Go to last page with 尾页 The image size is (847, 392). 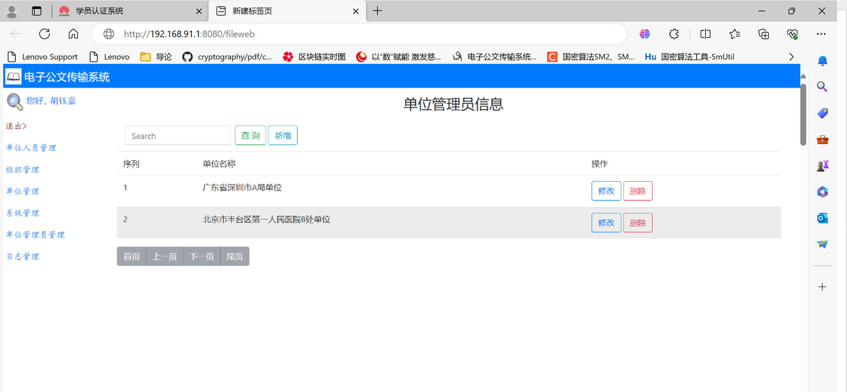[235, 256]
